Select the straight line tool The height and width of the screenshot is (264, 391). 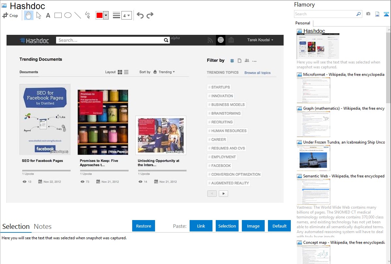click(78, 15)
